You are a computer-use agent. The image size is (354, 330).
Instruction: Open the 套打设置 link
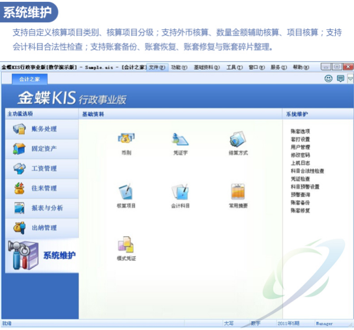(x=300, y=139)
